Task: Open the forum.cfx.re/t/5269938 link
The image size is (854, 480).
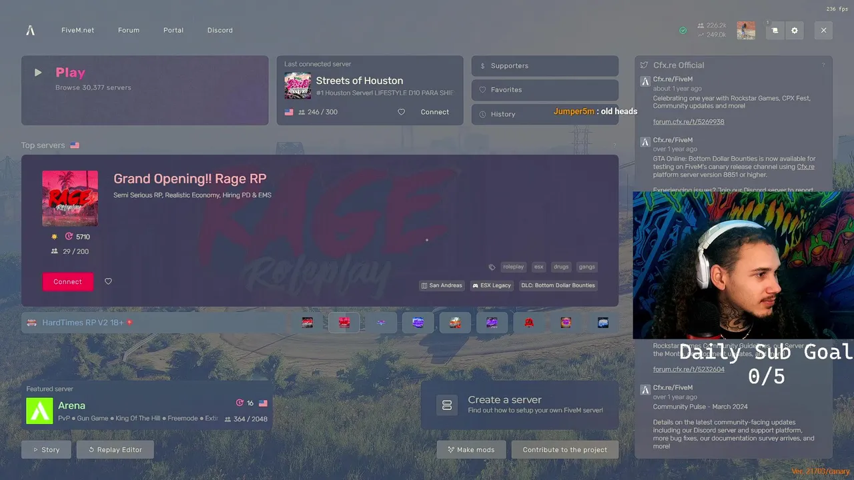Action: [x=689, y=122]
